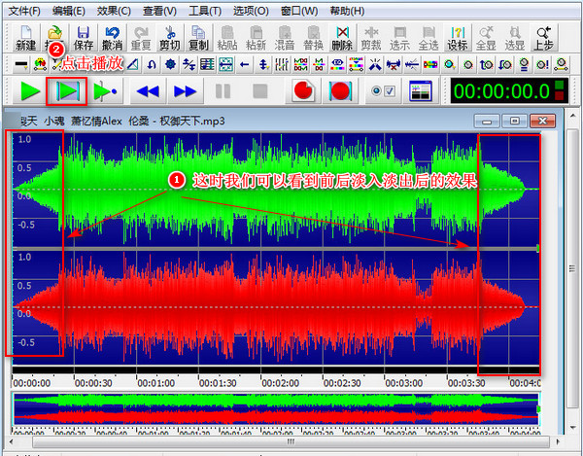Click the vertical-bars equalizer effect icon
The width and height of the screenshot is (583, 456).
coord(282,65)
